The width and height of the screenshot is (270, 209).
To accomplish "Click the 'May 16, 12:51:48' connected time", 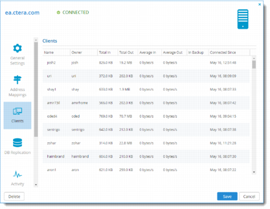I will [x=223, y=63].
